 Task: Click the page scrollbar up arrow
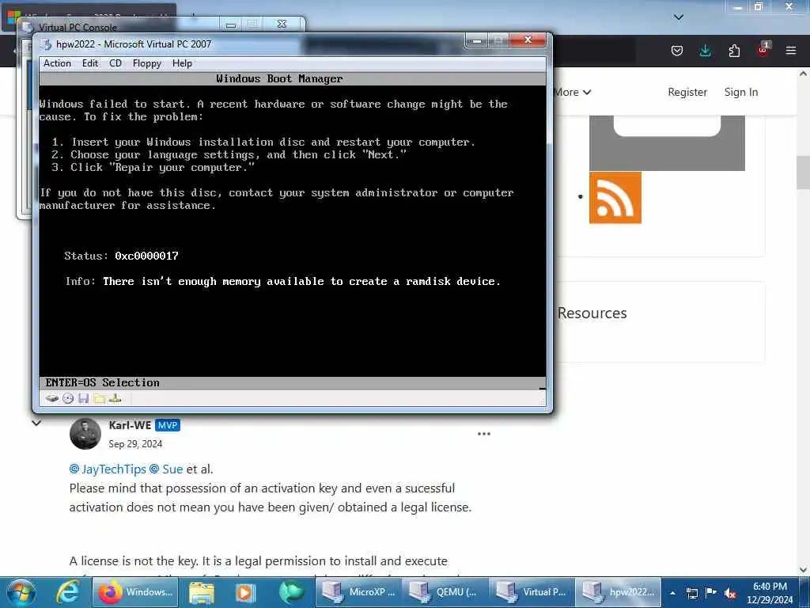[x=804, y=74]
